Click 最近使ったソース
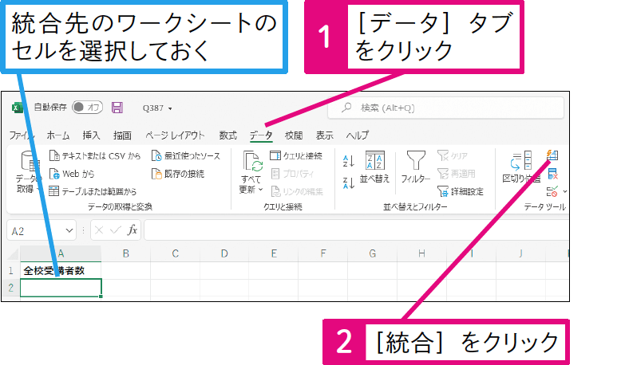This screenshot has height=365, width=625. [x=186, y=155]
